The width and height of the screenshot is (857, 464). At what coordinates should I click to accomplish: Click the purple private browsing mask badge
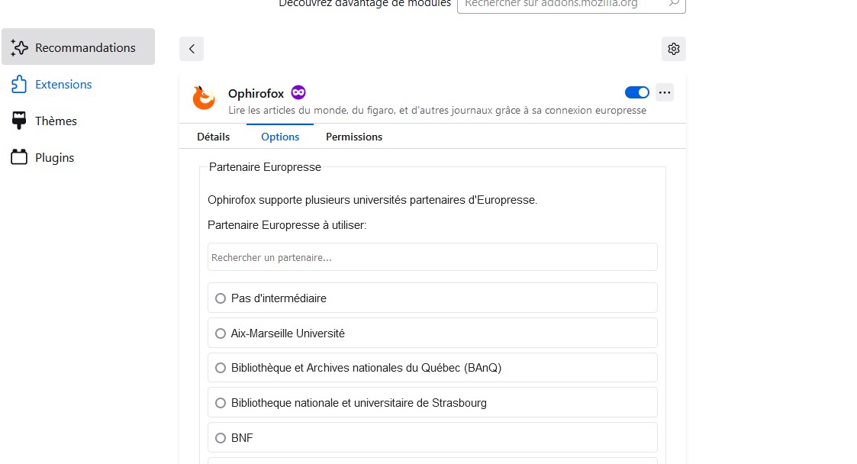coord(298,92)
